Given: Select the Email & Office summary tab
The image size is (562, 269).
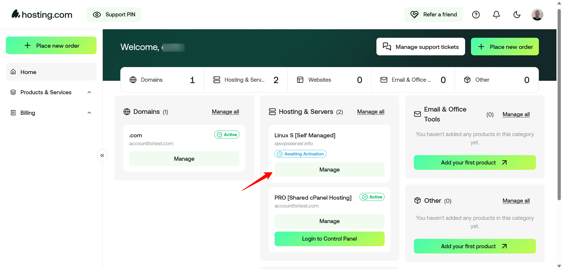Looking at the screenshot, I should (413, 80).
